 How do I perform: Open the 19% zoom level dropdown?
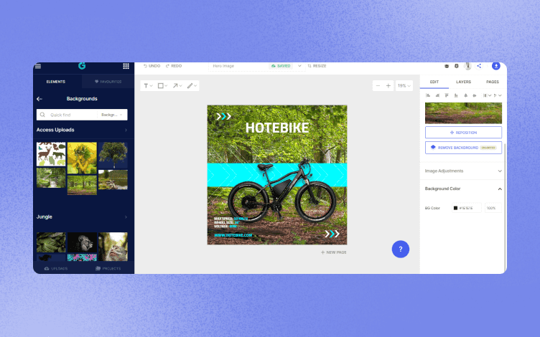point(404,86)
